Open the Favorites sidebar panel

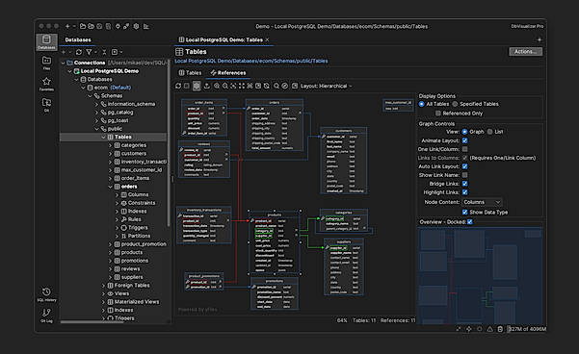click(x=46, y=84)
